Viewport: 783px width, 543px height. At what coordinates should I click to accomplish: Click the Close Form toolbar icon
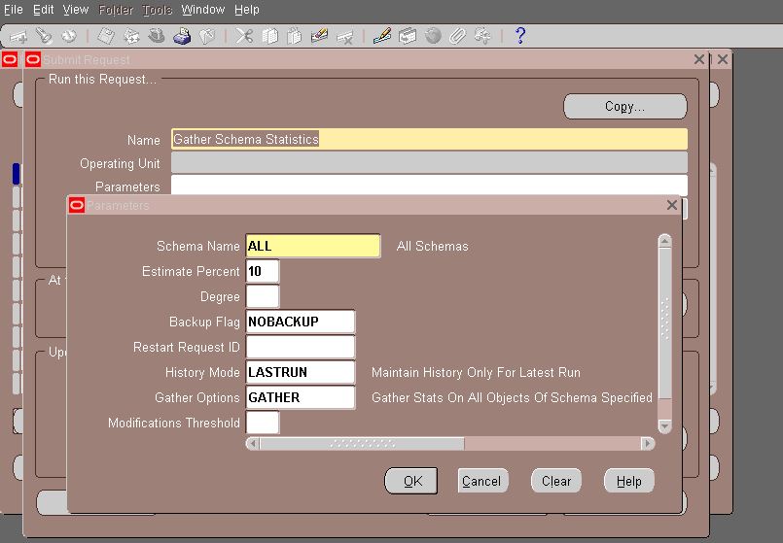(207, 36)
